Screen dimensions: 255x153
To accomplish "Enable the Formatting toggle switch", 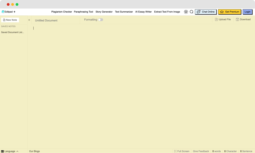I will pos(100,19).
